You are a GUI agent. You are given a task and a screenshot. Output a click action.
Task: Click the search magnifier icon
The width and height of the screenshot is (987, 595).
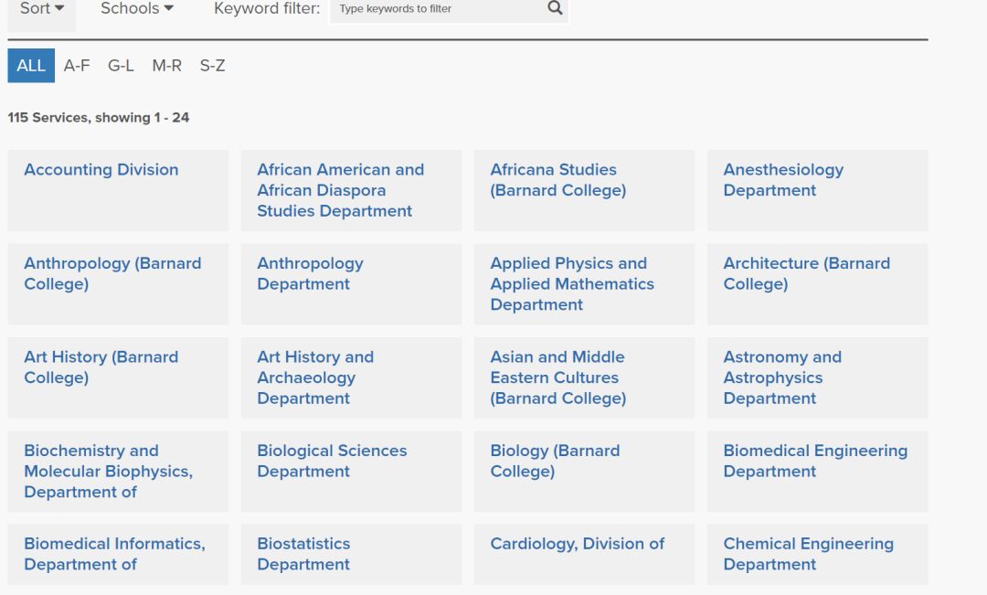point(555,8)
